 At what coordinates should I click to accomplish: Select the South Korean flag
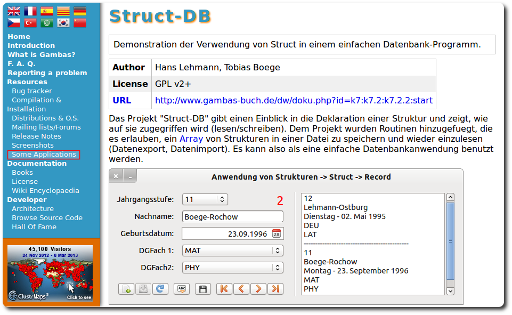click(x=63, y=23)
